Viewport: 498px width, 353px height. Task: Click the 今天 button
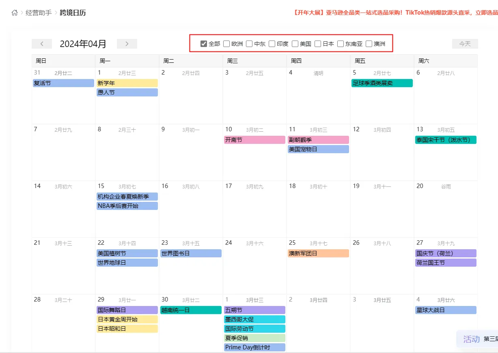click(x=465, y=44)
